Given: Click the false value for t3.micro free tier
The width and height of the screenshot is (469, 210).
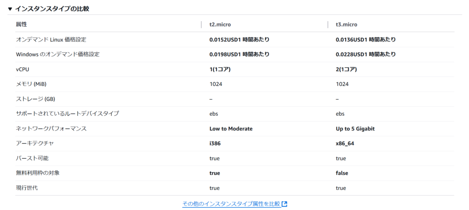Looking at the screenshot, I should [342, 173].
